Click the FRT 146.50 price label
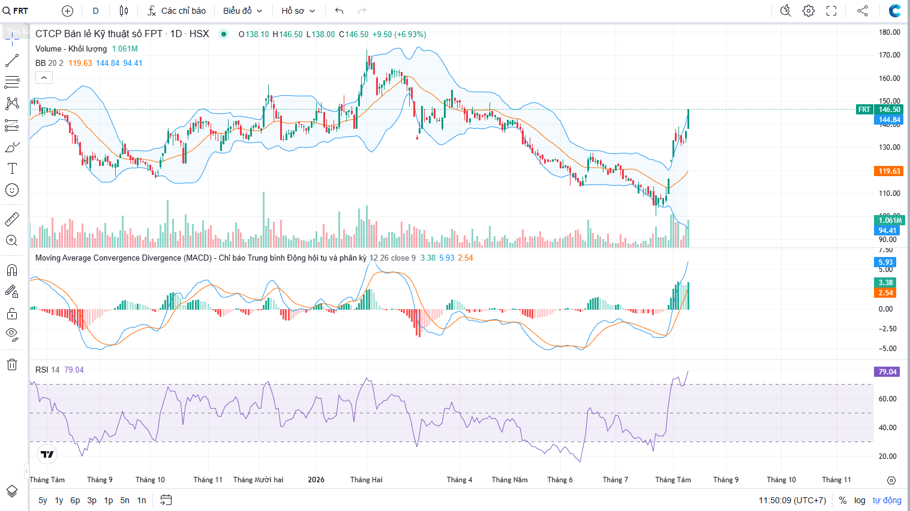This screenshot has height=511, width=910. click(x=879, y=110)
